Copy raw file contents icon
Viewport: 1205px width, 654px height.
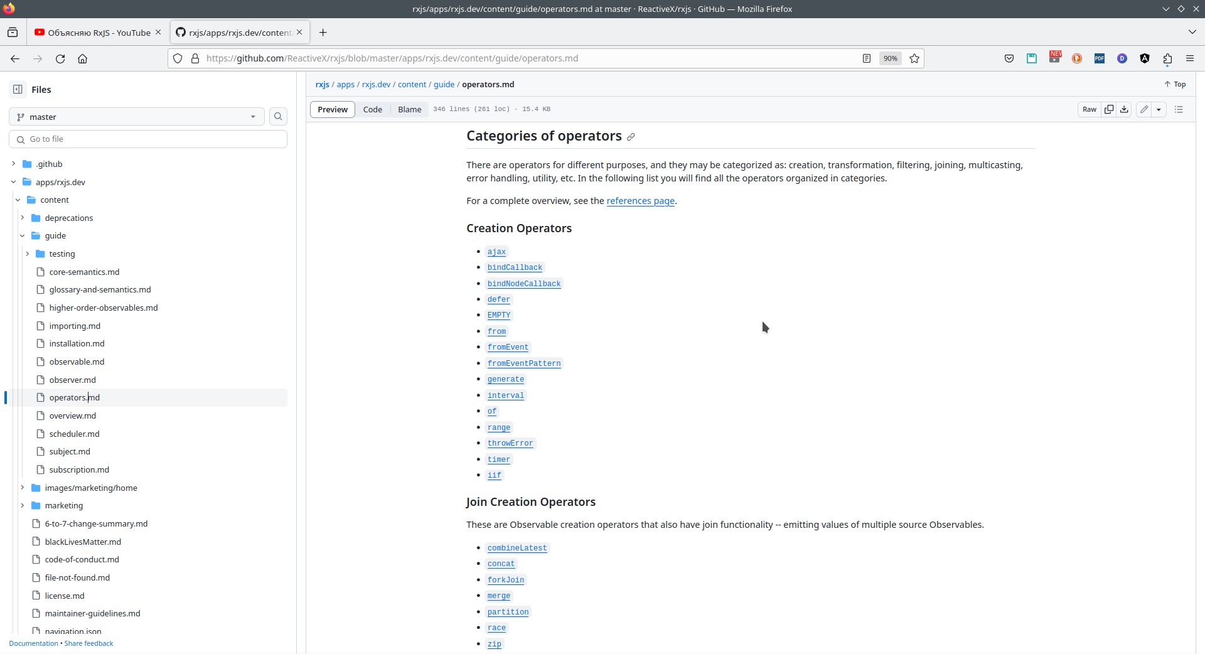point(1109,109)
